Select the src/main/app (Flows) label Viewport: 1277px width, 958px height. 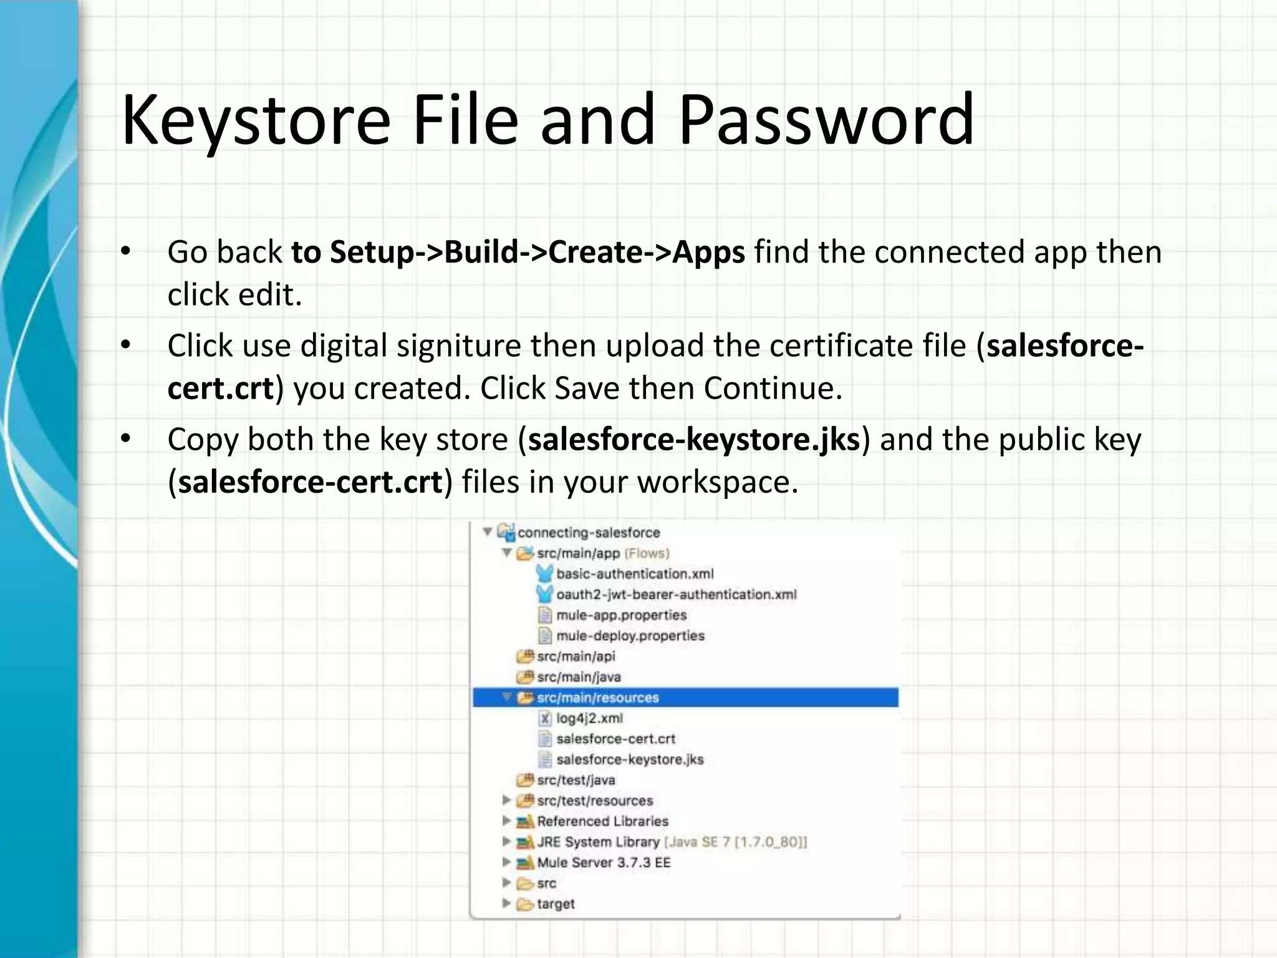pos(603,553)
